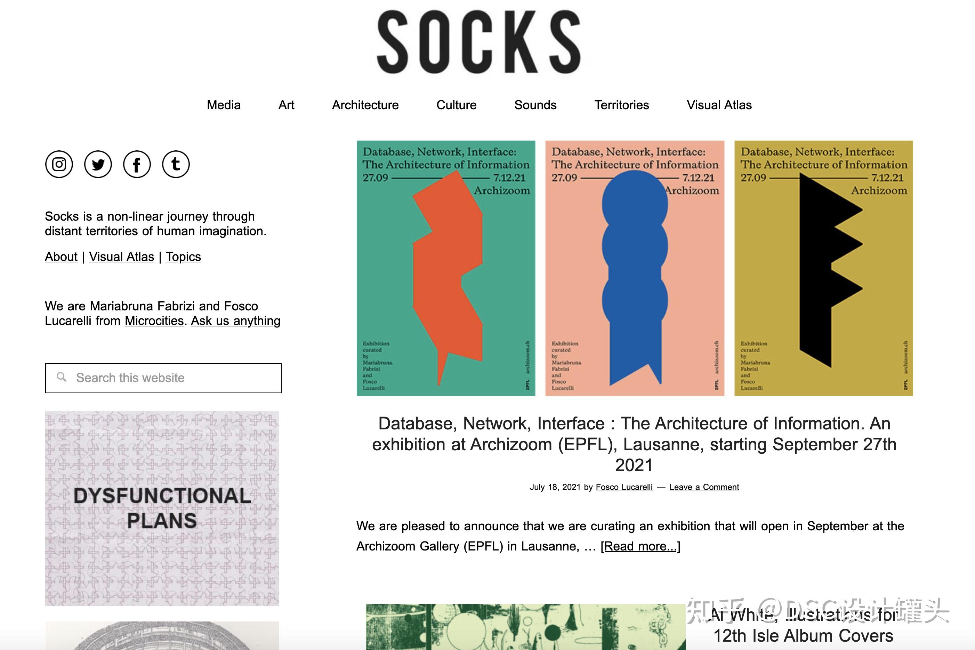
Task: Click the Ask us anything link
Action: pos(235,321)
